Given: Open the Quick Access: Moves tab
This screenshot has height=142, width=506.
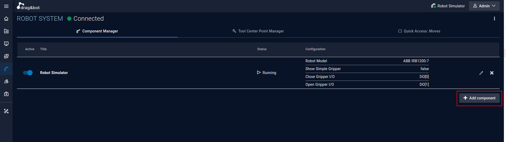Looking at the screenshot, I should 419,31.
